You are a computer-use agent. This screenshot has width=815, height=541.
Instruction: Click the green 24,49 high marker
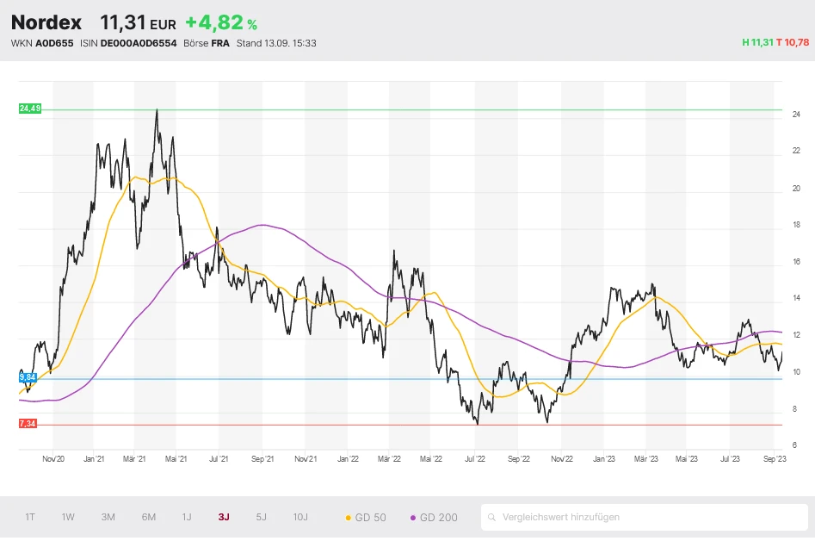[29, 109]
